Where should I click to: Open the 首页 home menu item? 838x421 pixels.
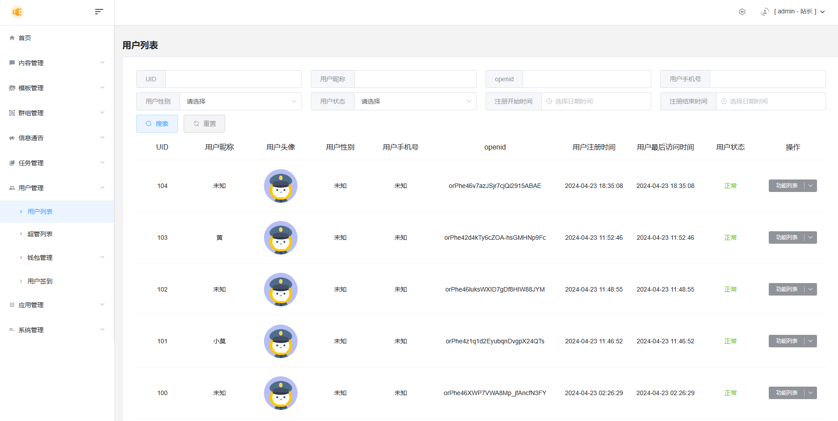(25, 38)
